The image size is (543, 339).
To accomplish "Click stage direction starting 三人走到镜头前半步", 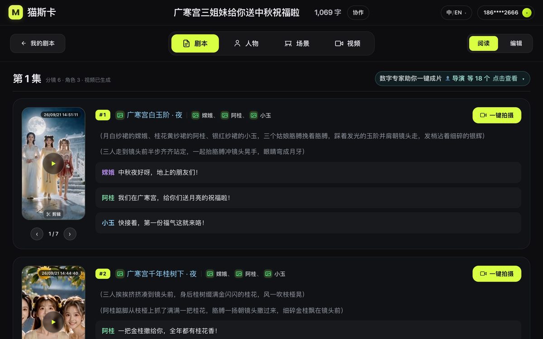I will (202, 151).
